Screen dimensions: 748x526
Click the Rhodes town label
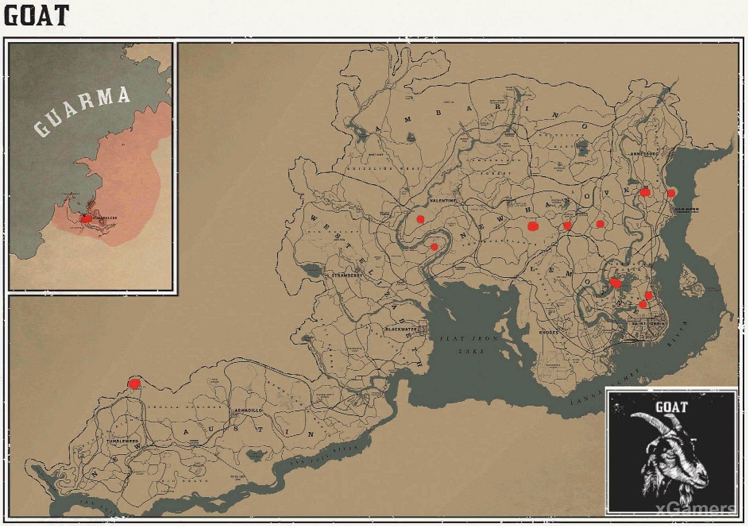(548, 332)
